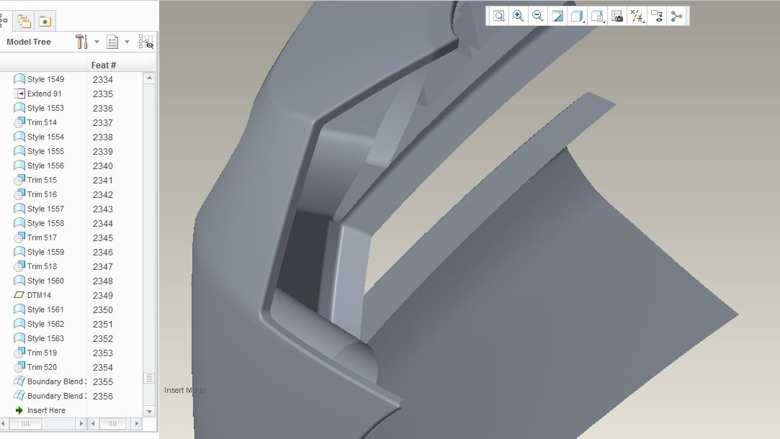Click feature number 2349 cell
The image size is (780, 439).
pyautogui.click(x=102, y=295)
